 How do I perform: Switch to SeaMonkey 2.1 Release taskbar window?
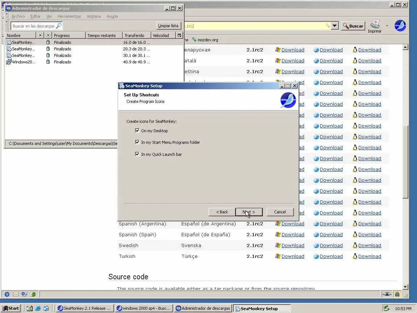pyautogui.click(x=85, y=309)
